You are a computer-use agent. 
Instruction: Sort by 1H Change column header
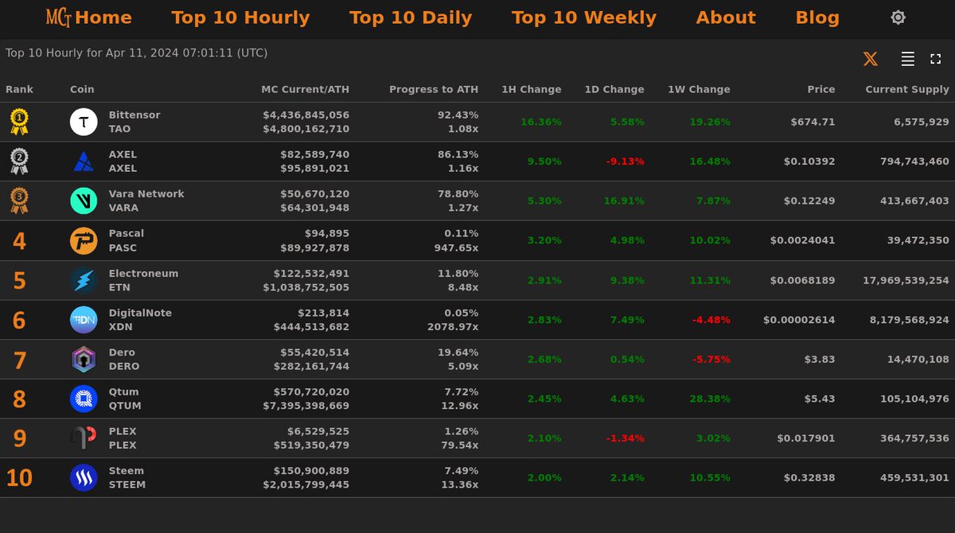point(532,89)
